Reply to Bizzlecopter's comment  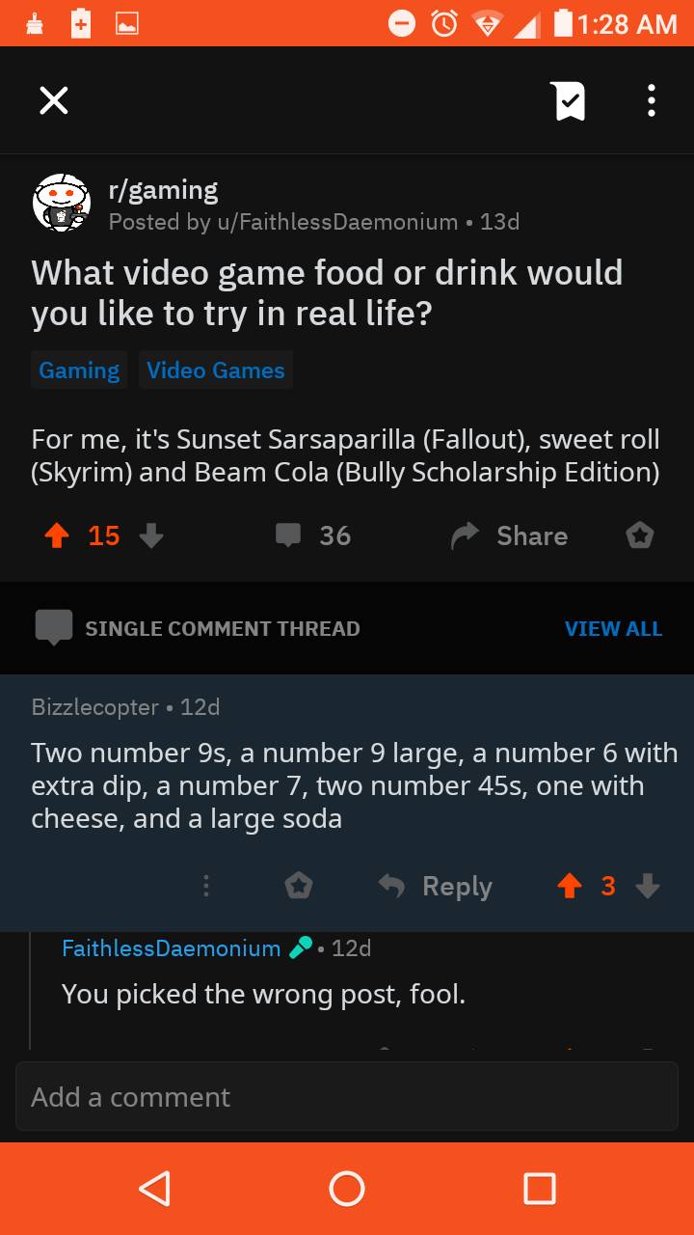pyautogui.click(x=437, y=886)
